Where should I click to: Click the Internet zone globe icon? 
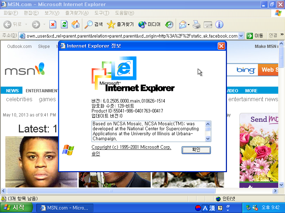[x=218, y=199]
